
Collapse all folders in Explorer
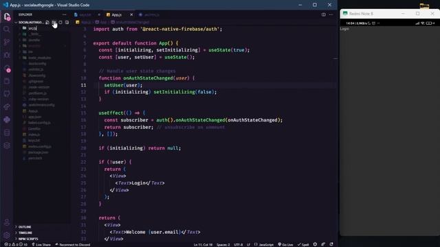click(67, 22)
